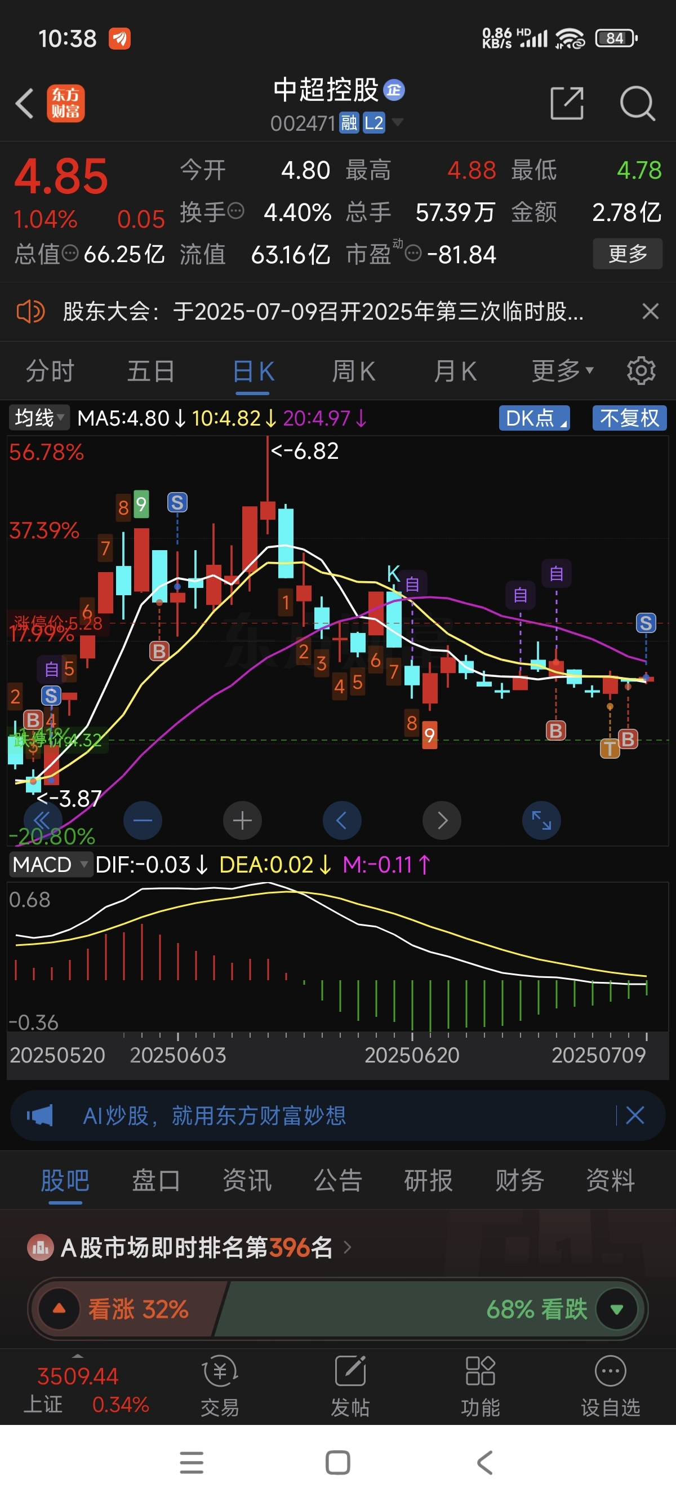
Task: Move chart left with blue arrow
Action: pos(342,820)
